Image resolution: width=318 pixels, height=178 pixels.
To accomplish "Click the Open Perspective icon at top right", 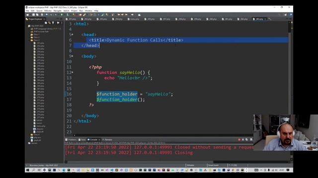I will click(x=286, y=15).
